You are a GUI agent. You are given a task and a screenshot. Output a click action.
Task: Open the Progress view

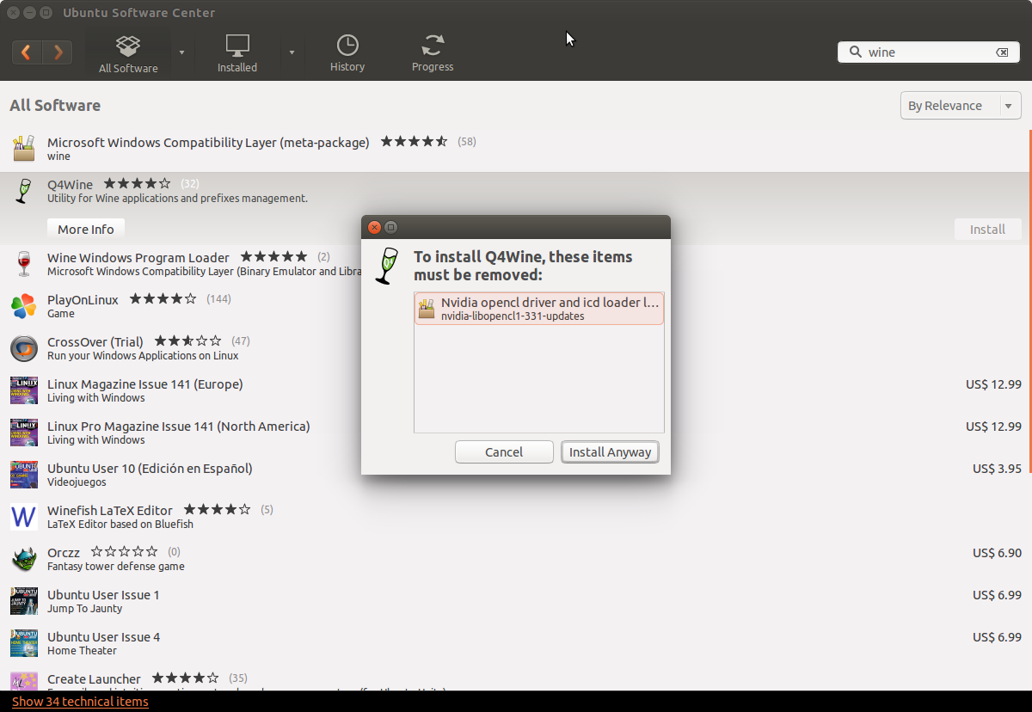(433, 52)
